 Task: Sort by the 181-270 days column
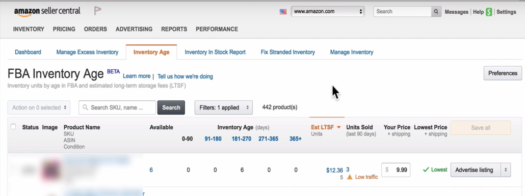(242, 139)
